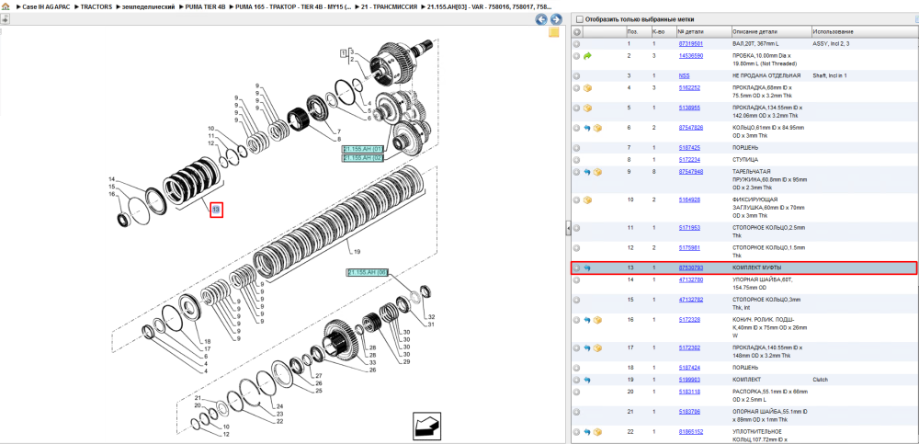Click the large arrow icon under the diagram
The width and height of the screenshot is (919, 444).
click(426, 426)
